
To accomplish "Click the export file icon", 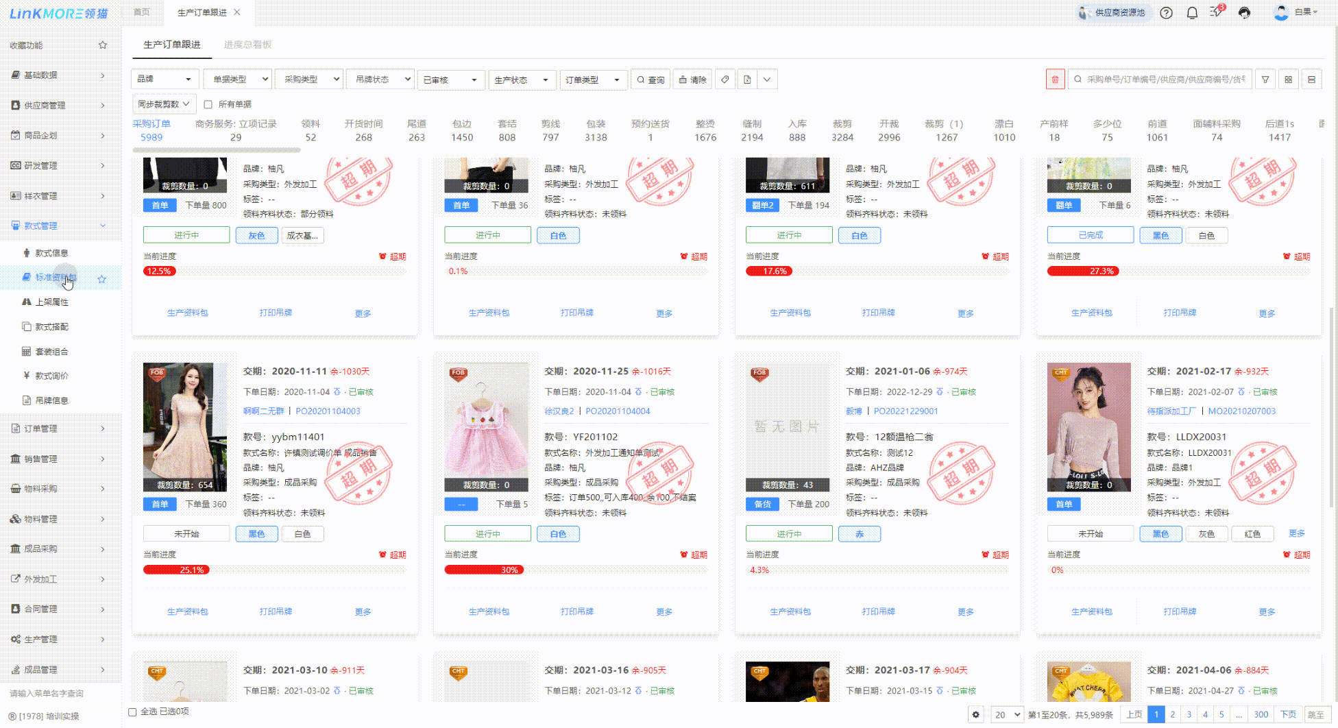I will (747, 80).
